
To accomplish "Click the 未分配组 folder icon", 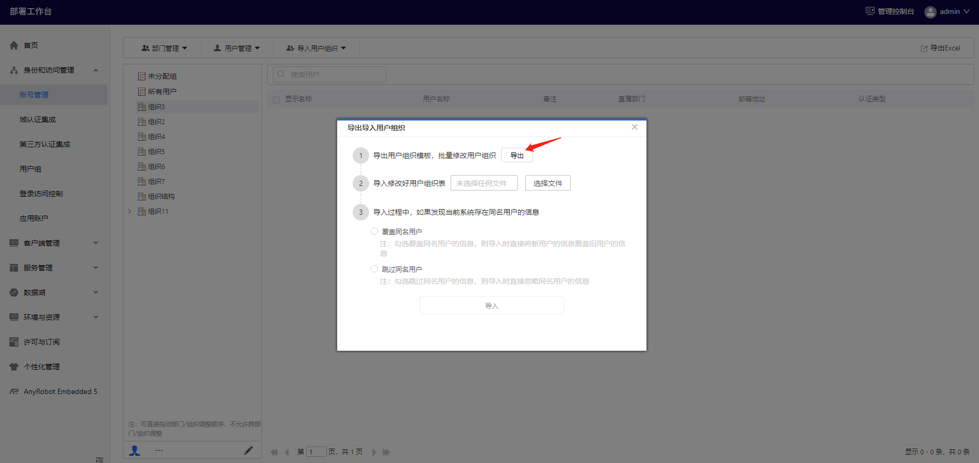I will coord(141,76).
